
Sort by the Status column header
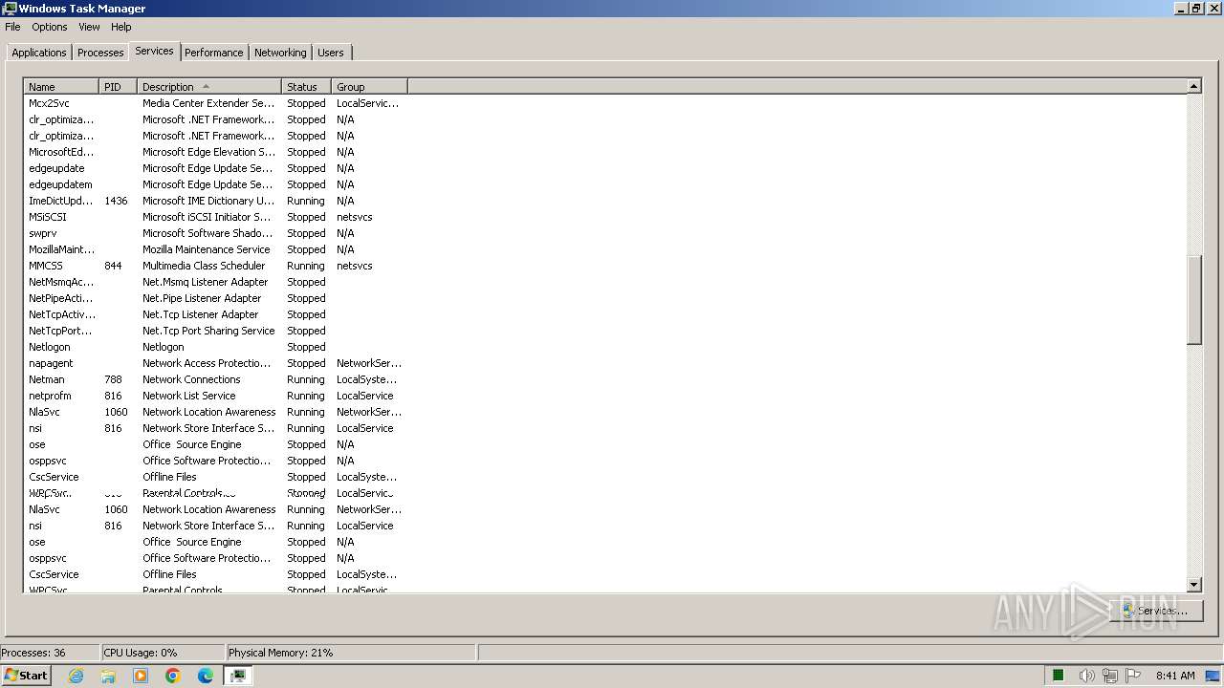pos(307,87)
